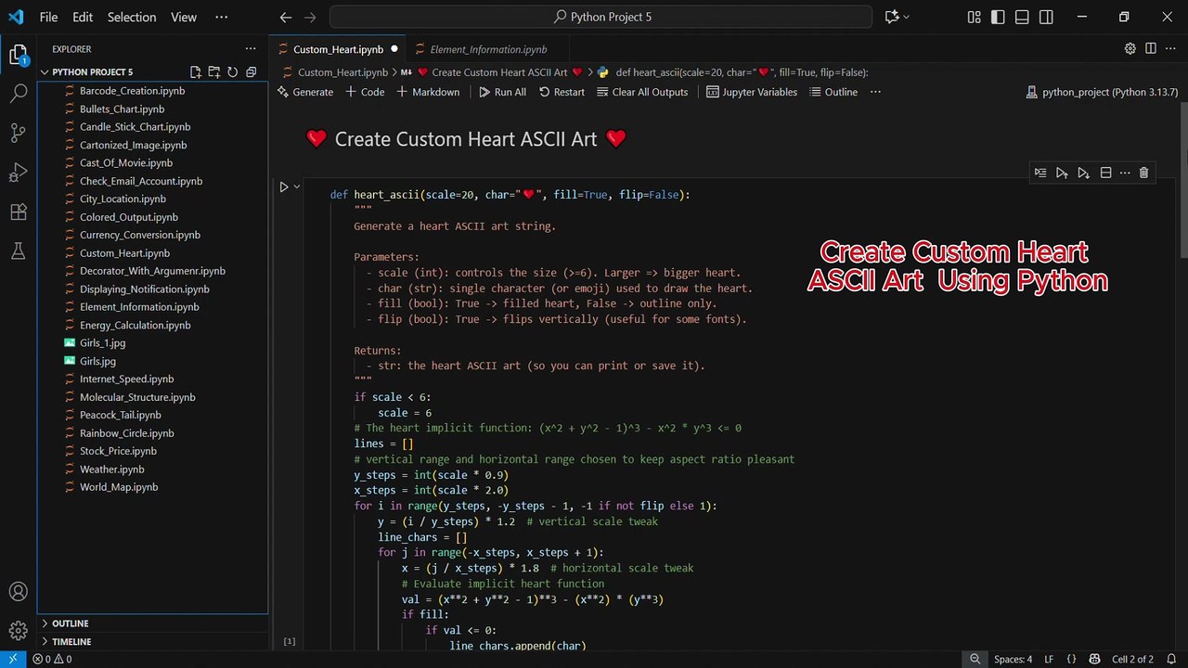Add a Markdown cell

click(x=428, y=92)
